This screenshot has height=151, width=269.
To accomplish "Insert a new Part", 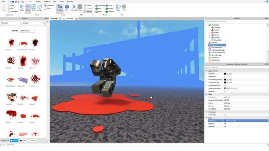I will click(67, 8).
